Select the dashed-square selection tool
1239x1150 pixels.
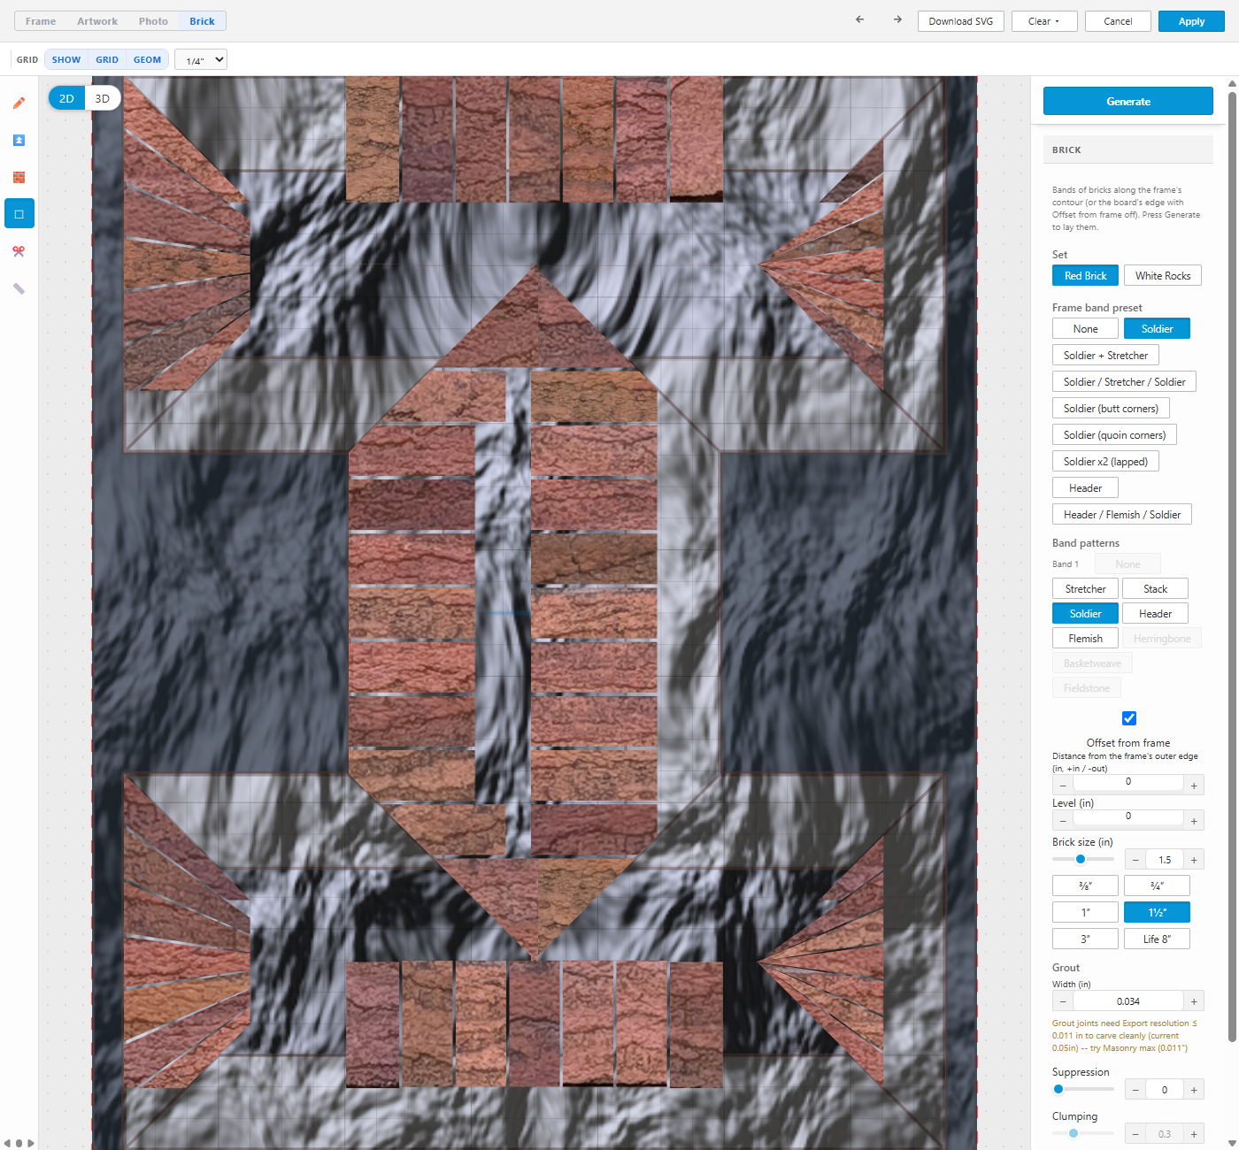pyautogui.click(x=19, y=214)
